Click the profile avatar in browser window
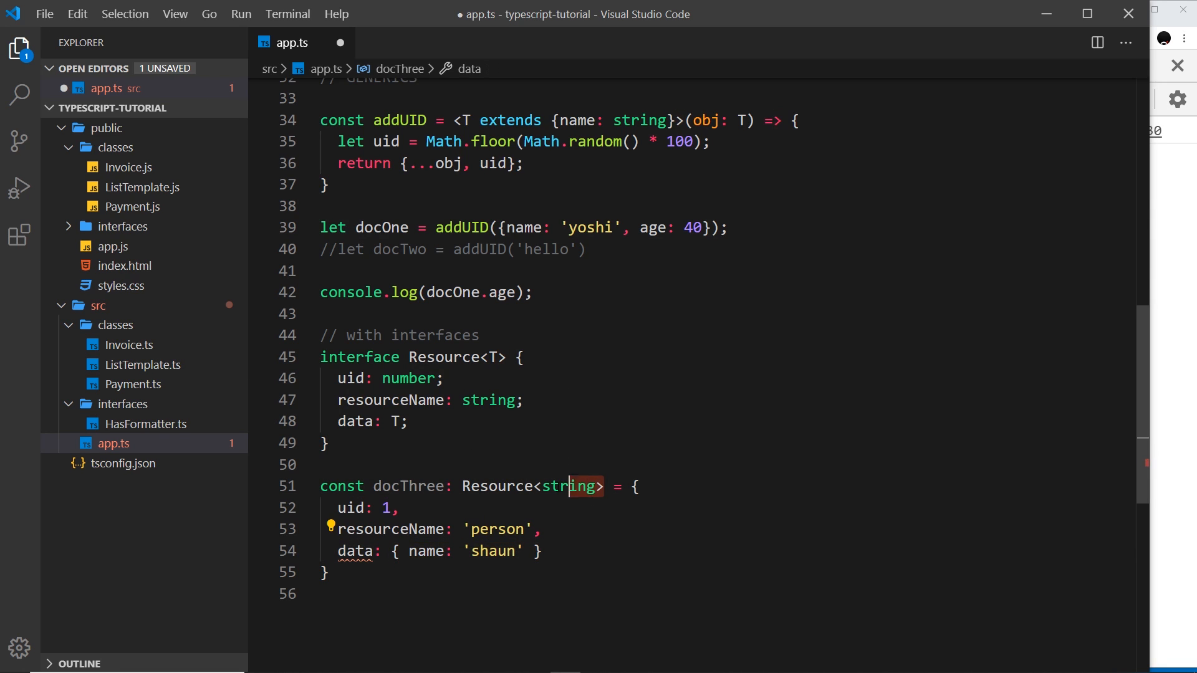 tap(1164, 39)
